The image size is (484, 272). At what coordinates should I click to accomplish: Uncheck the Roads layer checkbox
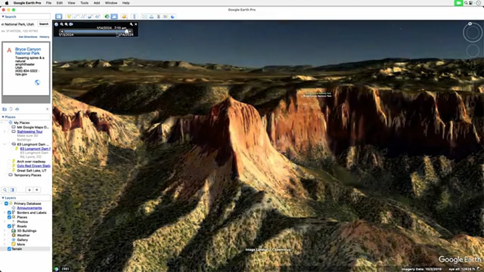9,226
